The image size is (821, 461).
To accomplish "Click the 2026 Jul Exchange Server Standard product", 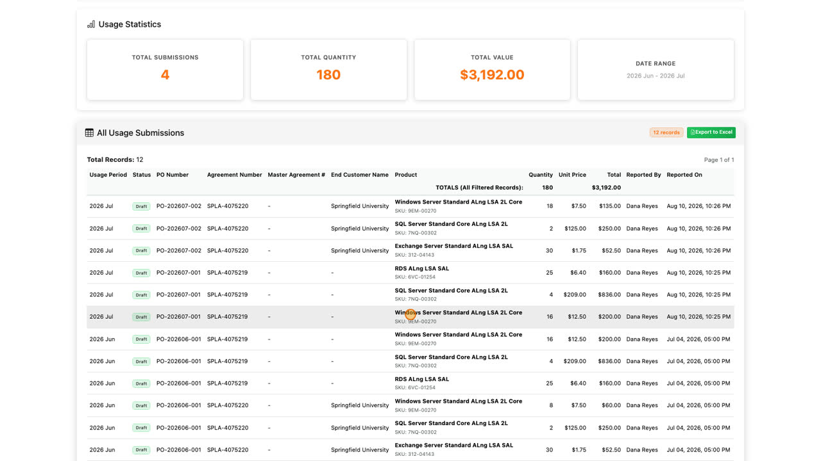I will [x=454, y=246].
